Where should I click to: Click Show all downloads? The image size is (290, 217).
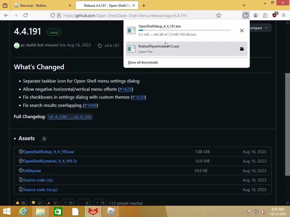pos(143,62)
